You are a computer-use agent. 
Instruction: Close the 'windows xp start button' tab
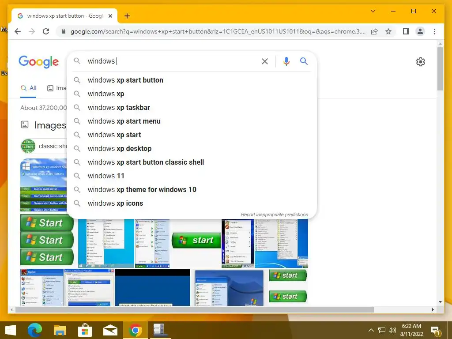(x=110, y=16)
